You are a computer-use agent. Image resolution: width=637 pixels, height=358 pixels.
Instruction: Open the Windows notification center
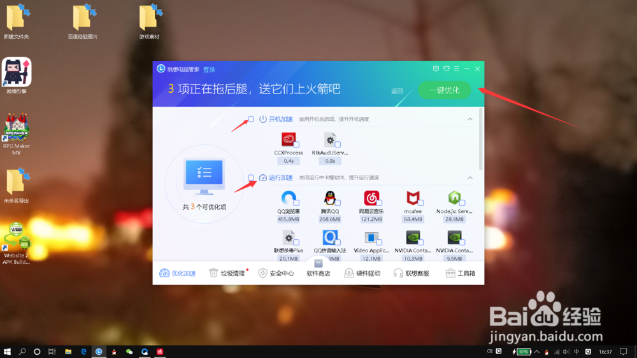click(x=624, y=352)
